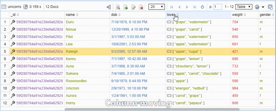Select dob 8/18/1979, 6:44:00 PM
Image resolution: width=276 pixels, height=111 pixels.
(129, 81)
